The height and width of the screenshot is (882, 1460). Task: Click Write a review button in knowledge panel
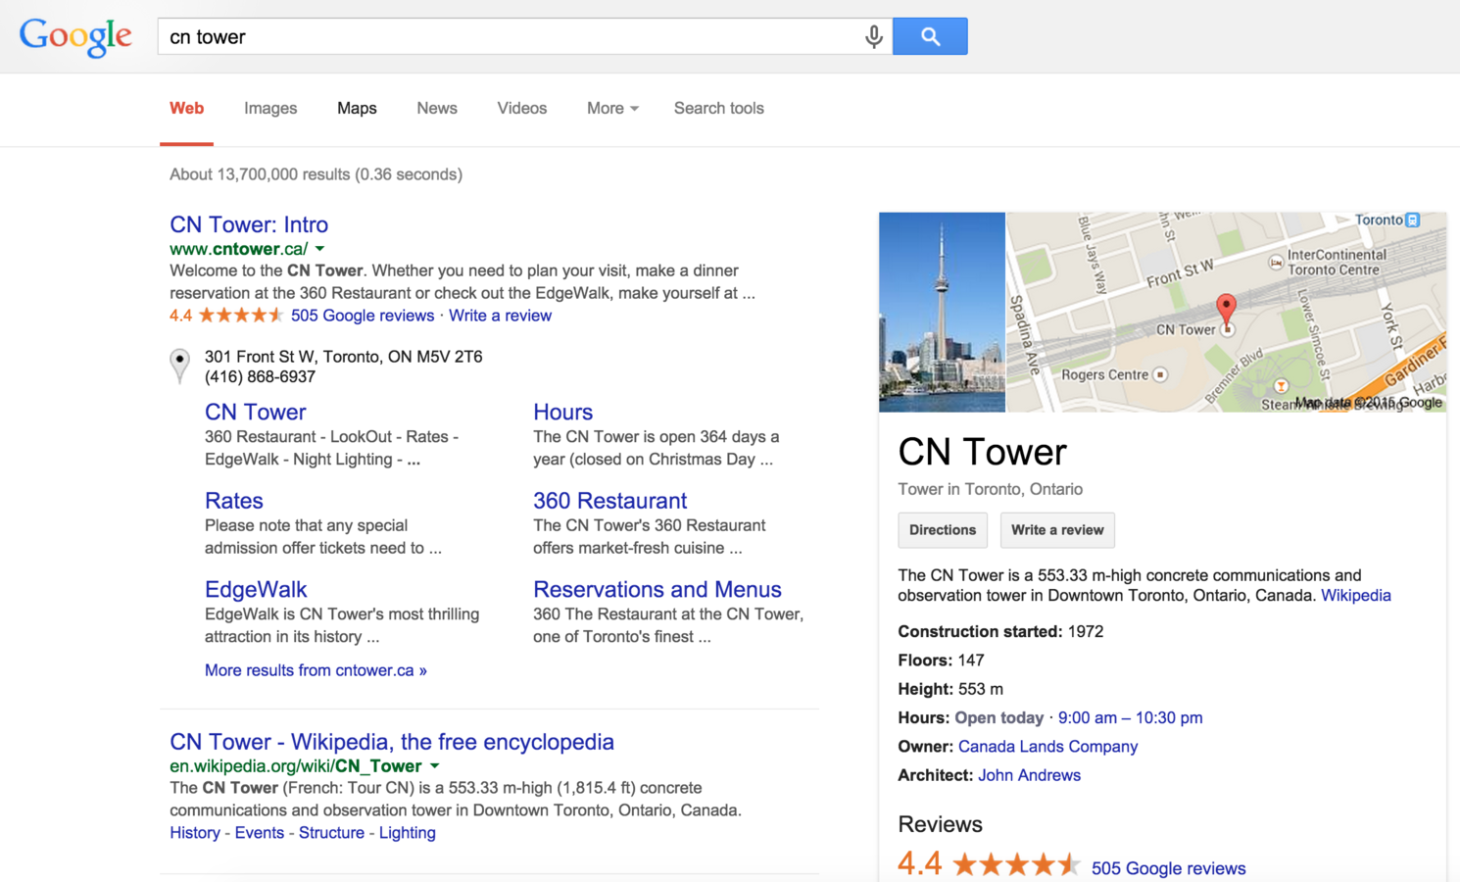tap(1057, 530)
